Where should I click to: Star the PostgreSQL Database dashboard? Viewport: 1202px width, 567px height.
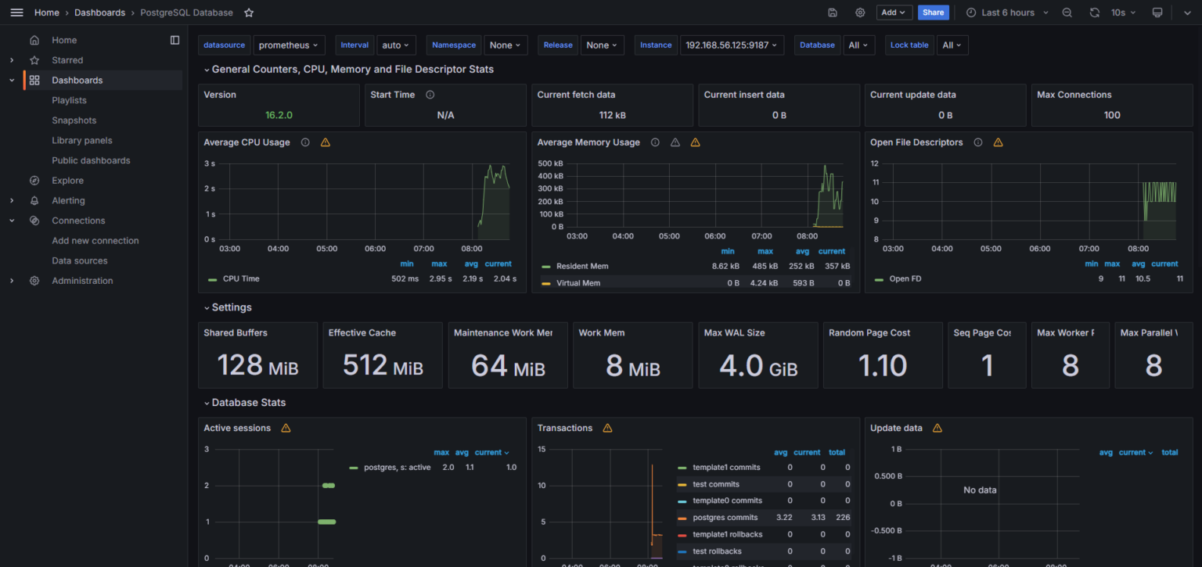pos(249,13)
